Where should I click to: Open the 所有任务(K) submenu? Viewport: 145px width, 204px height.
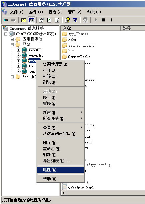(x=61, y=119)
